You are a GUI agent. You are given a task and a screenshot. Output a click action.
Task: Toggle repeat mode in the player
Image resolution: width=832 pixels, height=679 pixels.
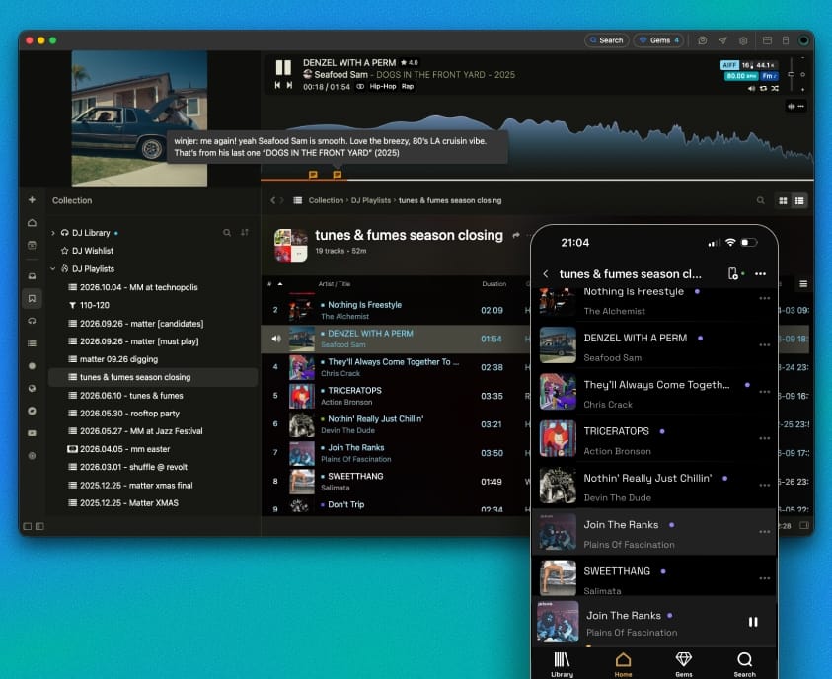pos(763,88)
